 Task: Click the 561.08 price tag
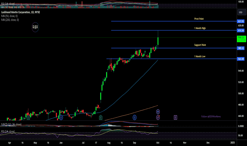click(241, 59)
